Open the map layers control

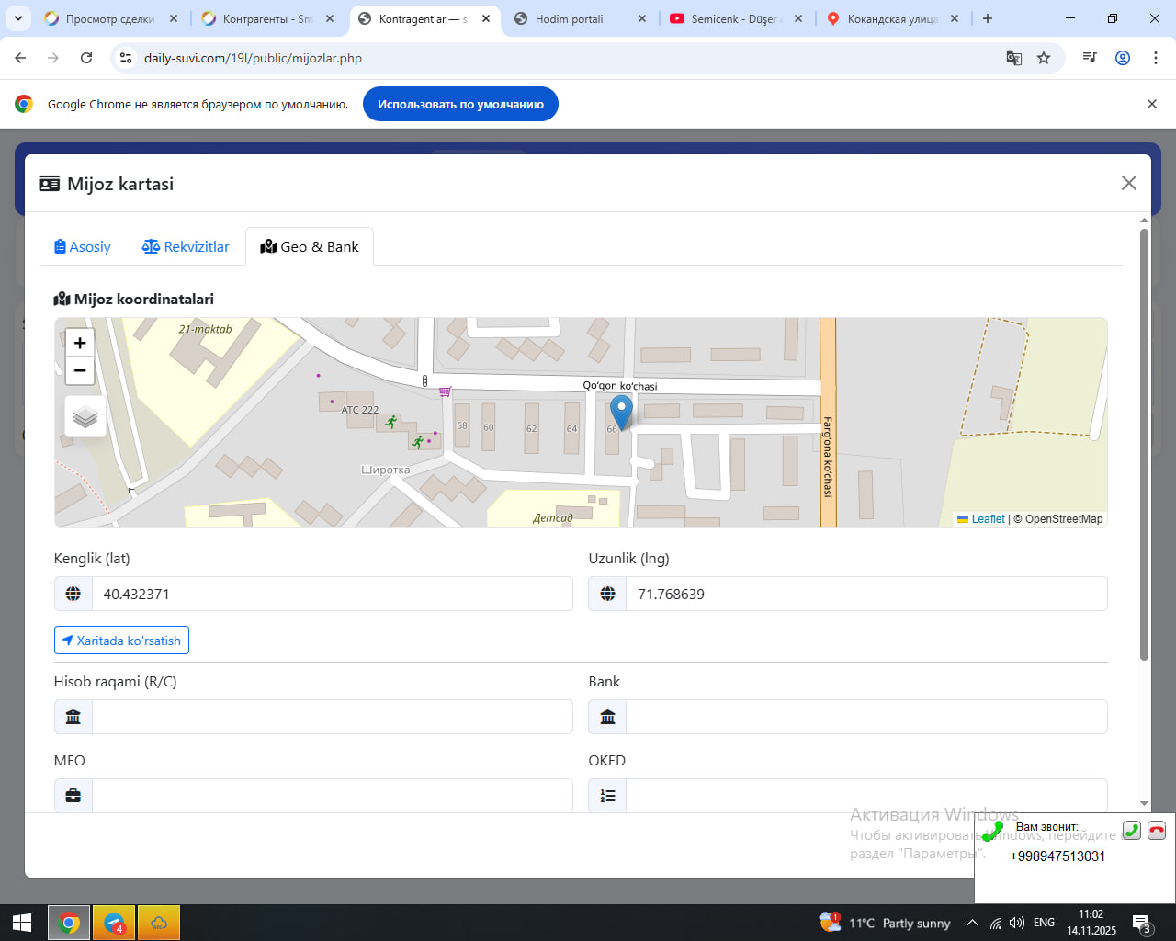click(x=85, y=417)
